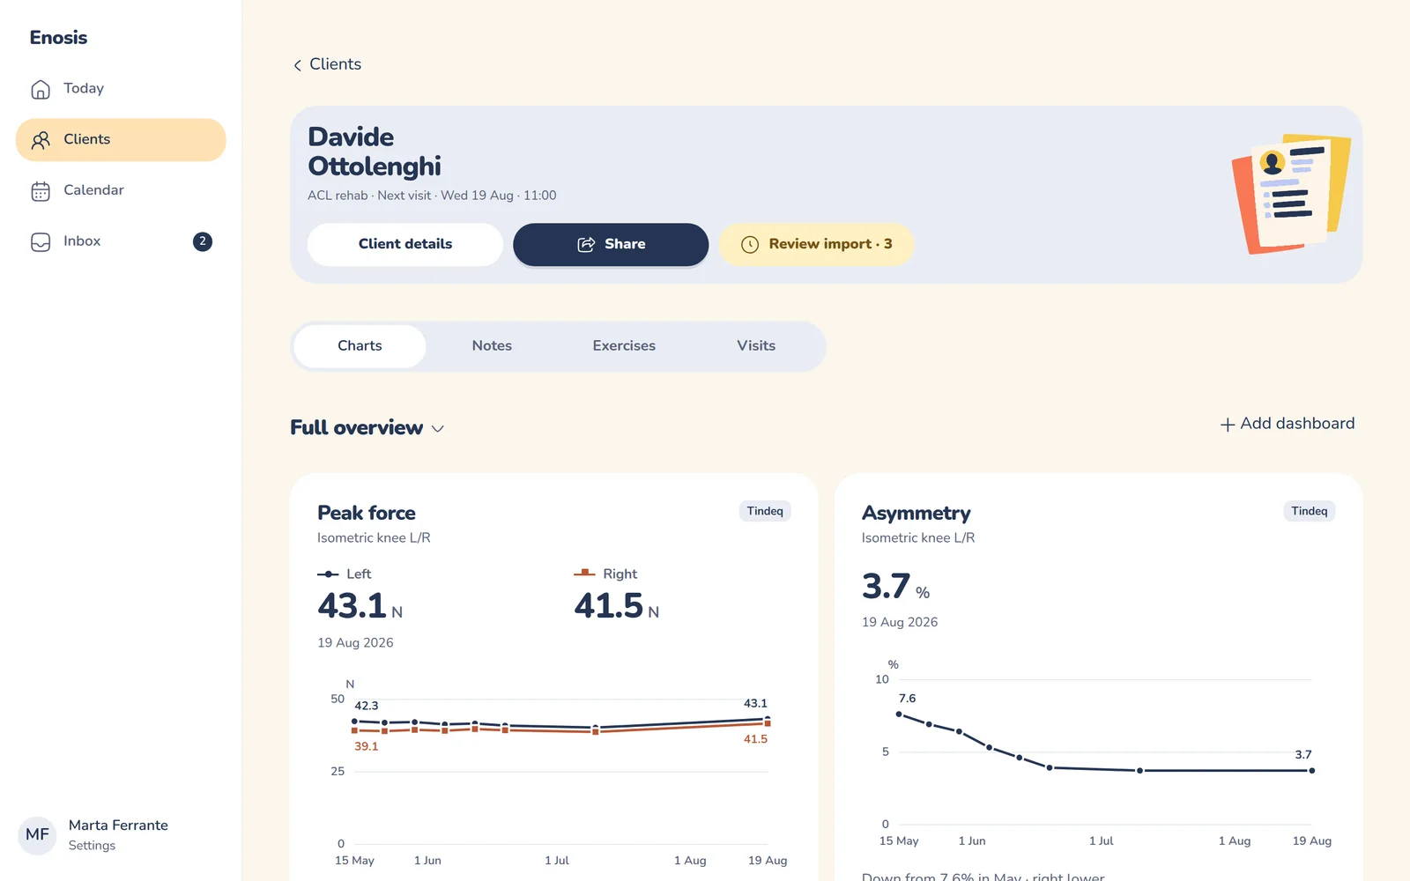Open the Notes tab
Viewport: 1410px width, 881px height.
pos(492,346)
